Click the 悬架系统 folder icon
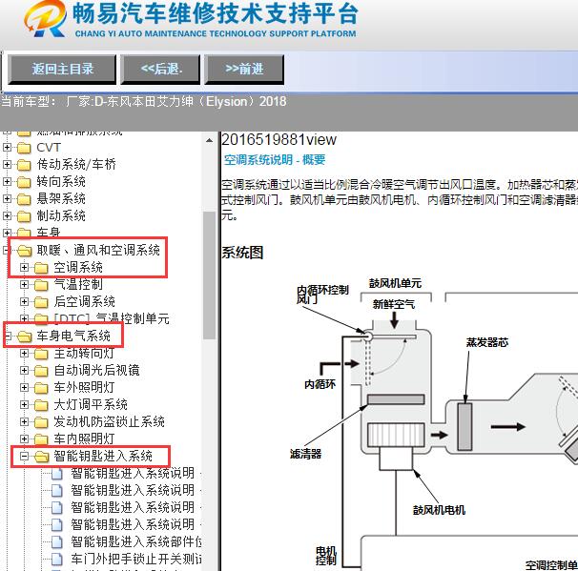 pos(25,199)
